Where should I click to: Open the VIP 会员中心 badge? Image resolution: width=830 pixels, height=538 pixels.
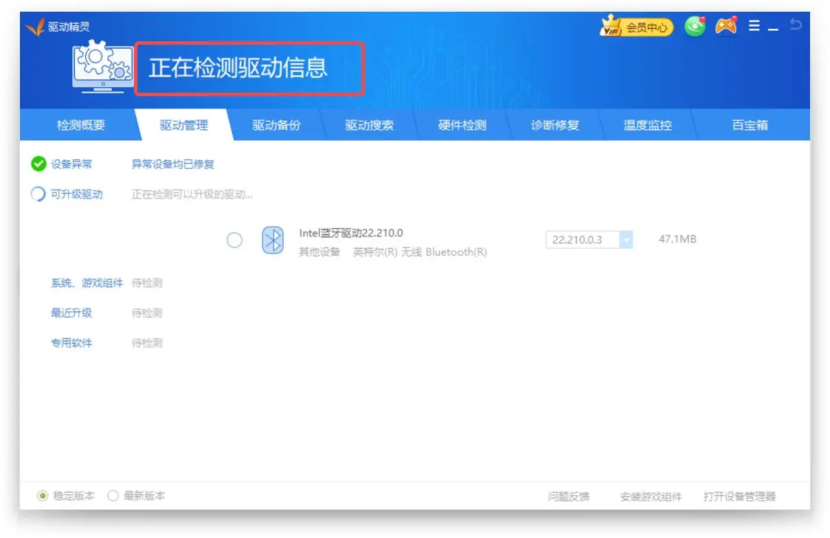coord(636,27)
